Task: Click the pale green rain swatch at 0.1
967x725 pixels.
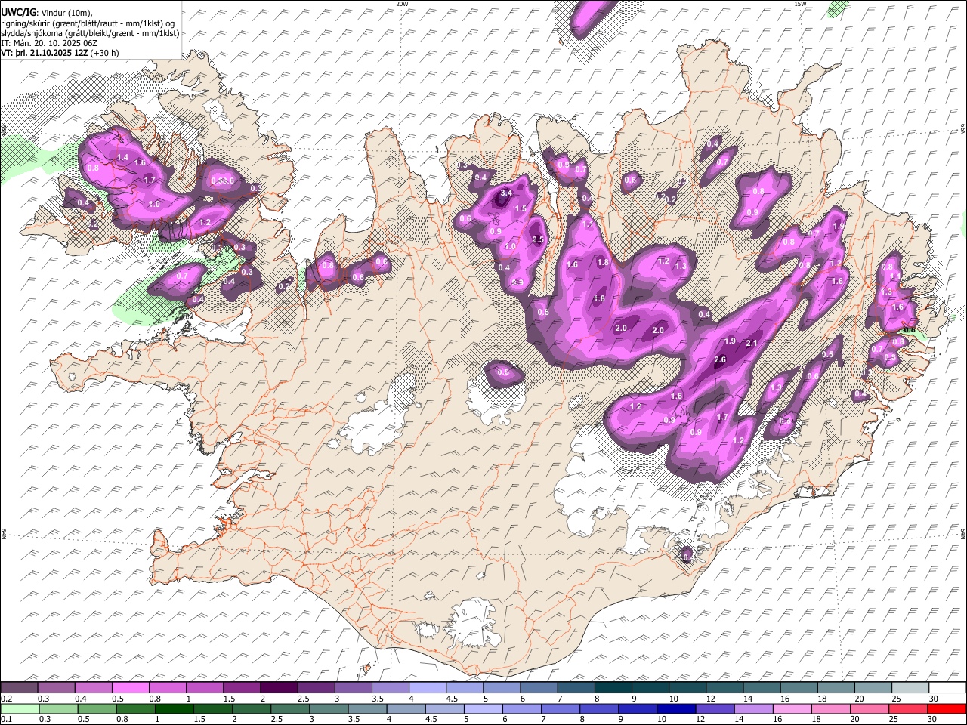Action: (20, 708)
